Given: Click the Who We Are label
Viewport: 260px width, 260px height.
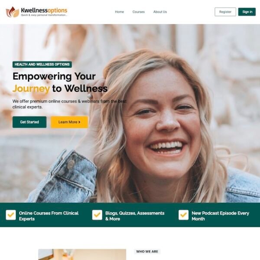Looking at the screenshot, I should [x=147, y=251].
